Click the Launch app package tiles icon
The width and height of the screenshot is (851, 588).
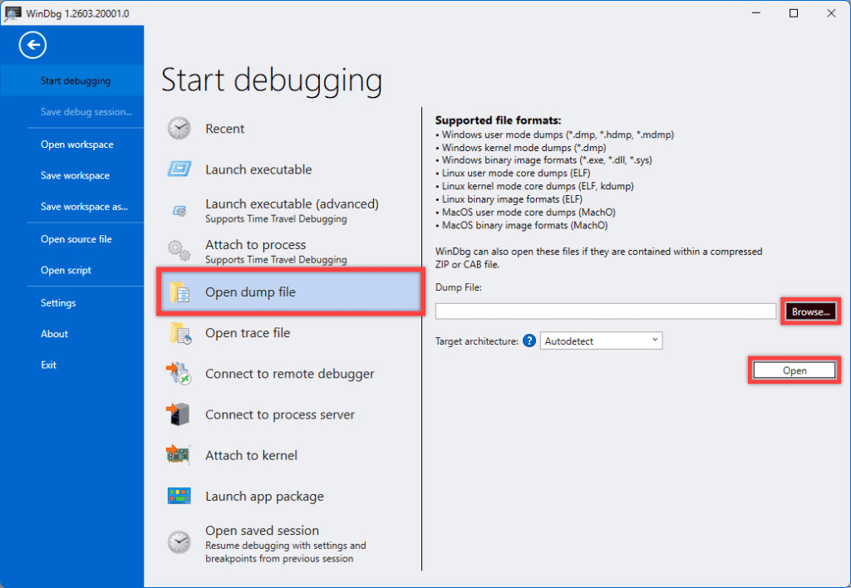(180, 496)
